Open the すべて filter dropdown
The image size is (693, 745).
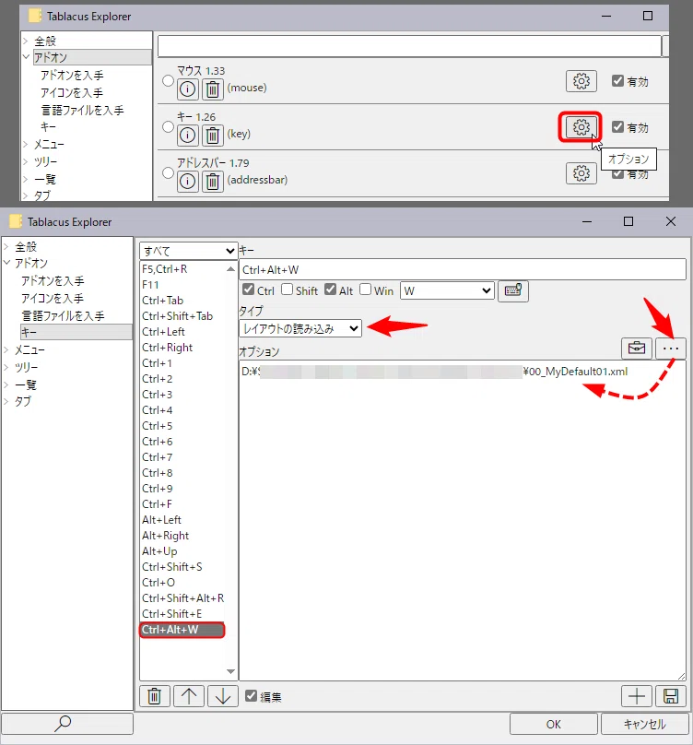pyautogui.click(x=189, y=251)
